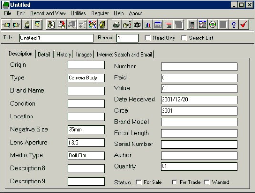Click the printer icon in toolbar
The image size is (255, 193).
point(116,25)
